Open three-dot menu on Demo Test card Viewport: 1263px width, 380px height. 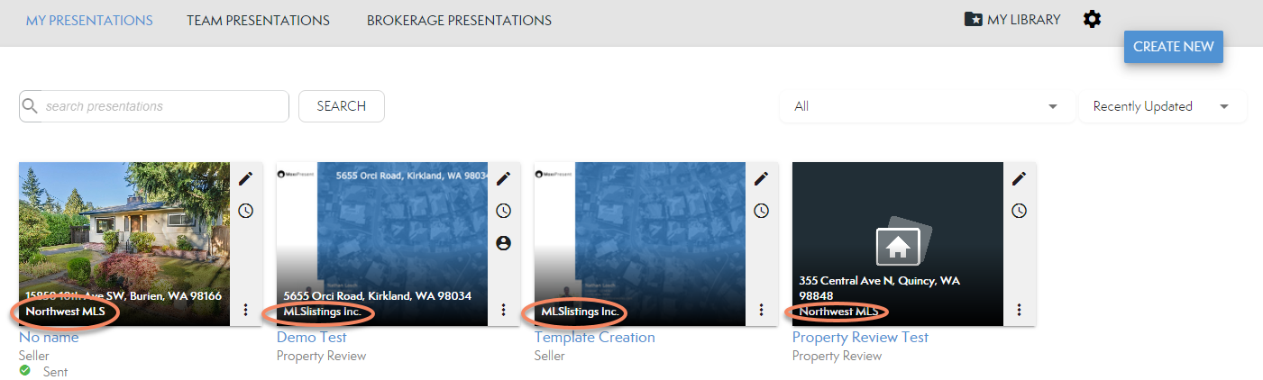503,310
